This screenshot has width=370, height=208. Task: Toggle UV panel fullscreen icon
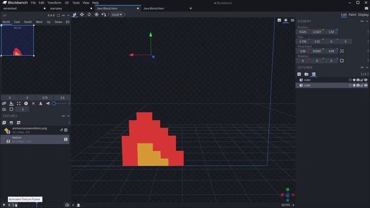click(x=58, y=16)
